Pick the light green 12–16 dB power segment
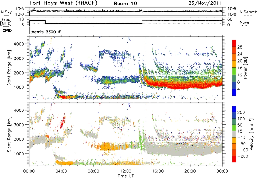The image size is (257, 178). tap(234, 71)
